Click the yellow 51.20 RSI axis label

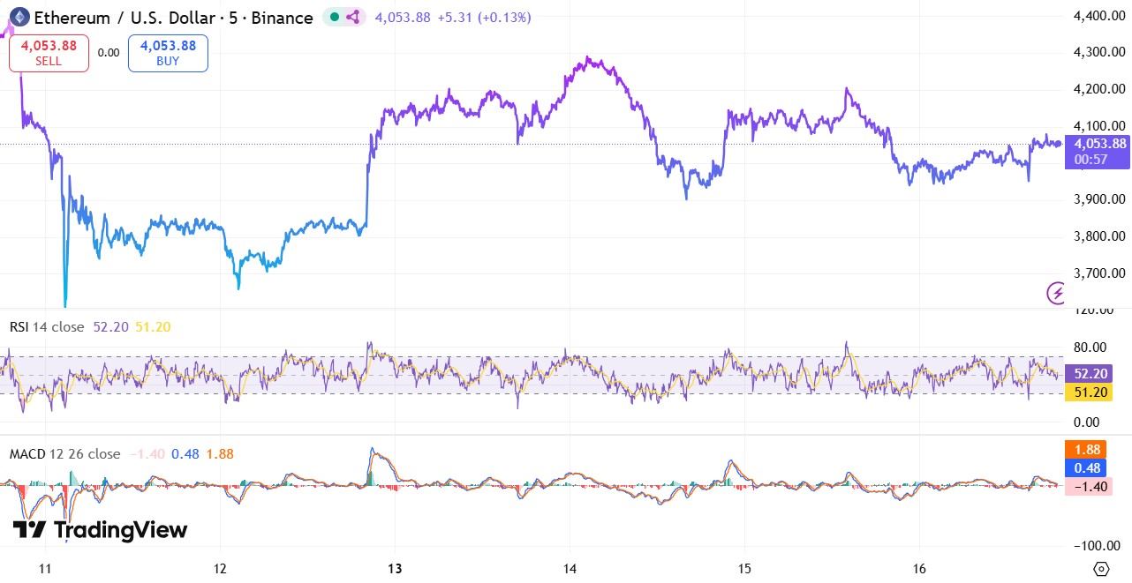click(1088, 392)
